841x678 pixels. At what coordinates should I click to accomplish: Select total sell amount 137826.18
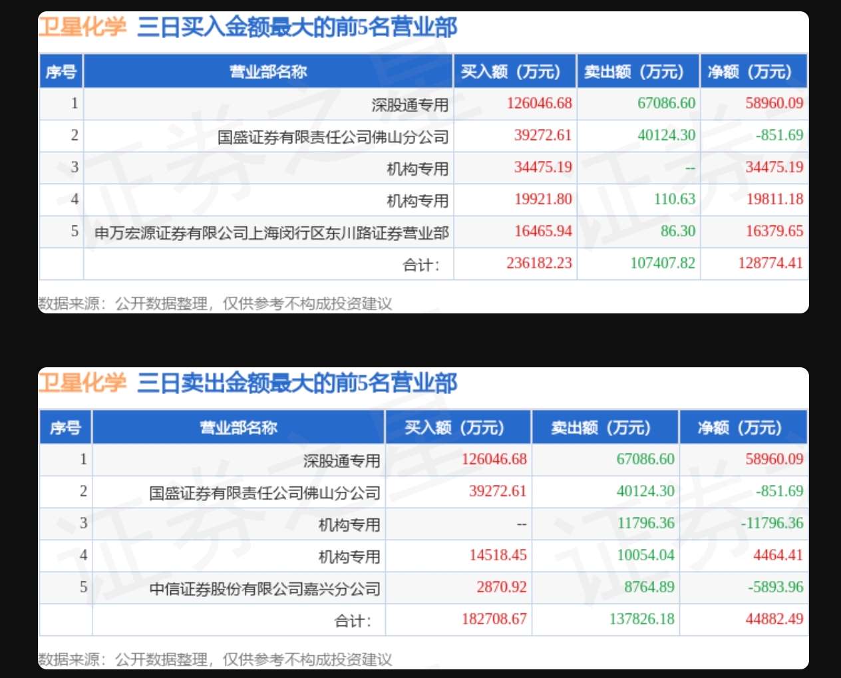(x=642, y=619)
